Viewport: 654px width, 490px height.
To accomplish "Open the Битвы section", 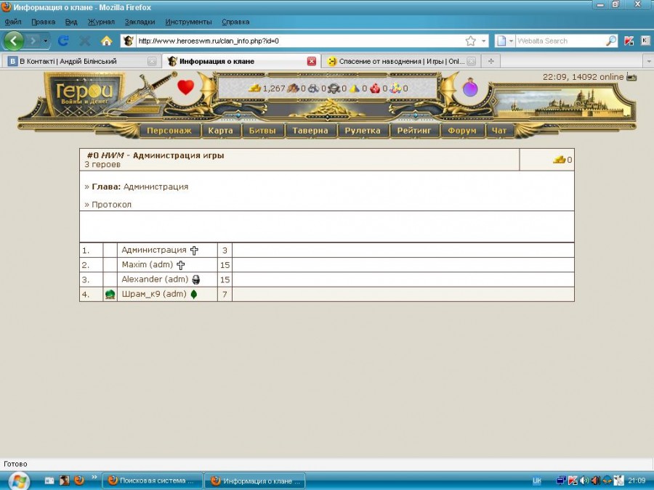I will point(262,131).
